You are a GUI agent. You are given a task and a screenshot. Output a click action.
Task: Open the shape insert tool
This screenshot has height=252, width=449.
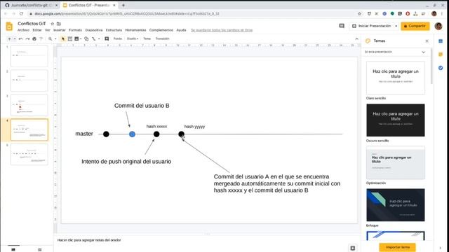pyautogui.click(x=86, y=38)
